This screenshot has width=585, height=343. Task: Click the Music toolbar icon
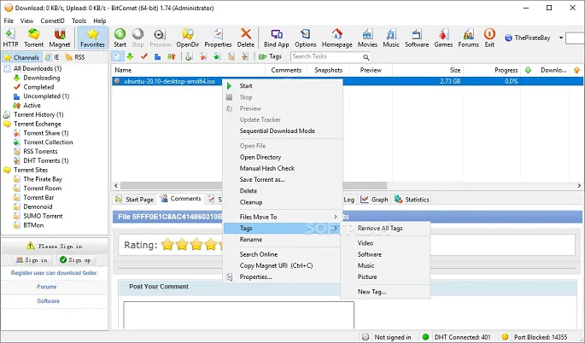click(391, 38)
